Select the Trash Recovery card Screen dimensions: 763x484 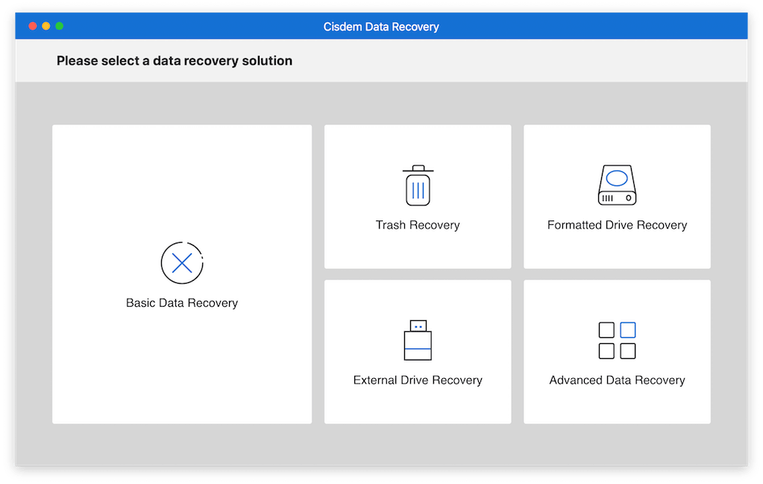point(418,196)
